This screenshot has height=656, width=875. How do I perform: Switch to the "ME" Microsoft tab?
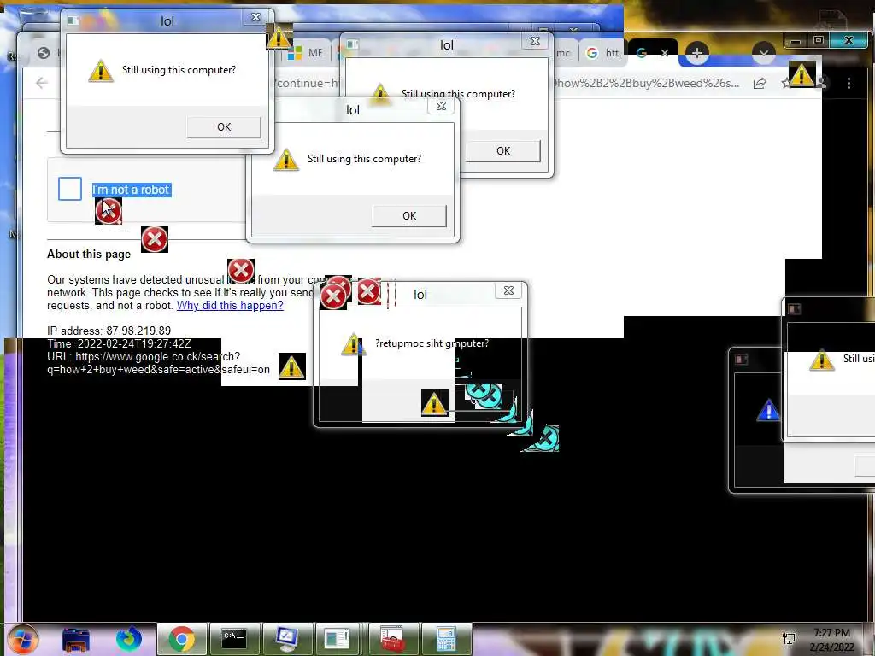306,53
